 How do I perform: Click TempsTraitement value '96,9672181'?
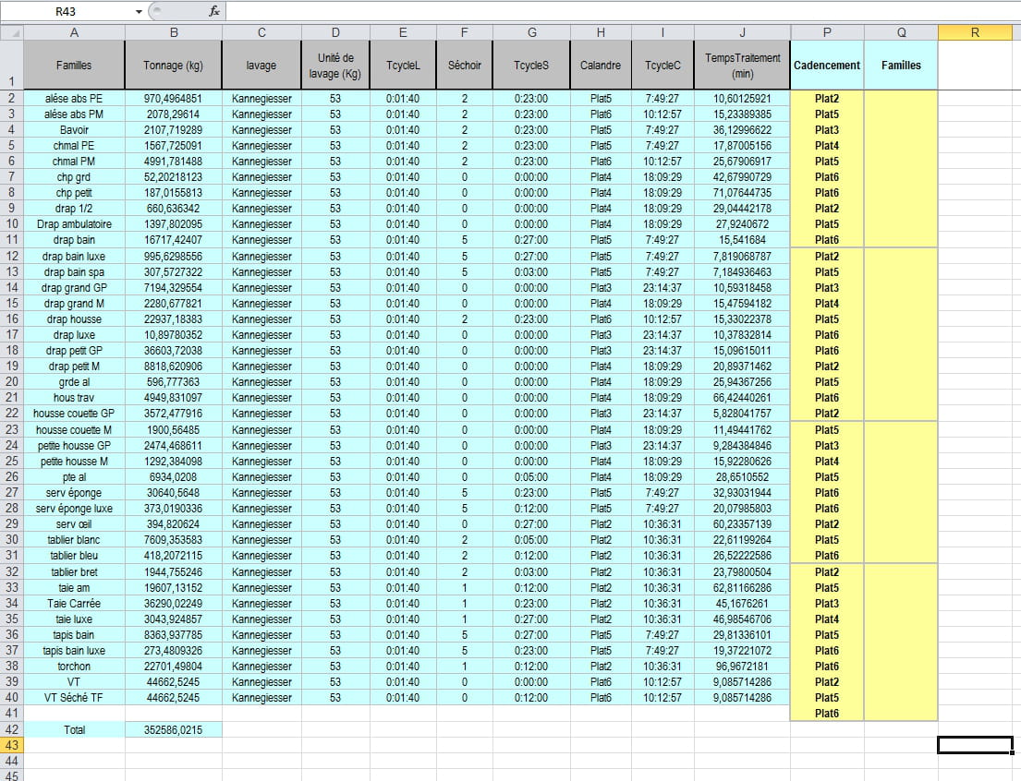pos(742,666)
